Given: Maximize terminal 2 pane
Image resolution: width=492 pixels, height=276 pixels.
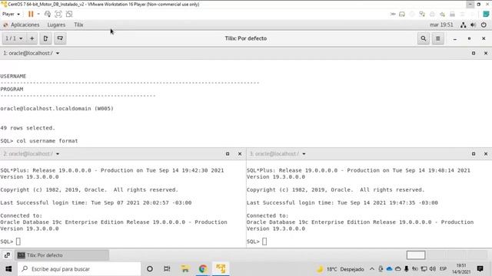Looking at the screenshot, I should (x=228, y=153).
